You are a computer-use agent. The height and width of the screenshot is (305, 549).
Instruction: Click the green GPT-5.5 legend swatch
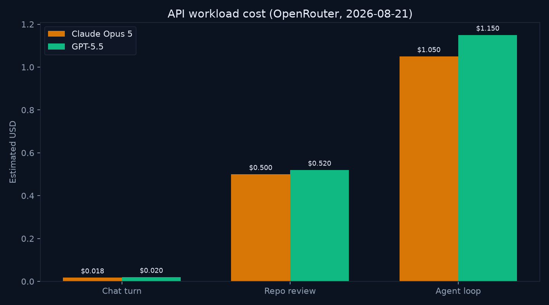[56, 47]
